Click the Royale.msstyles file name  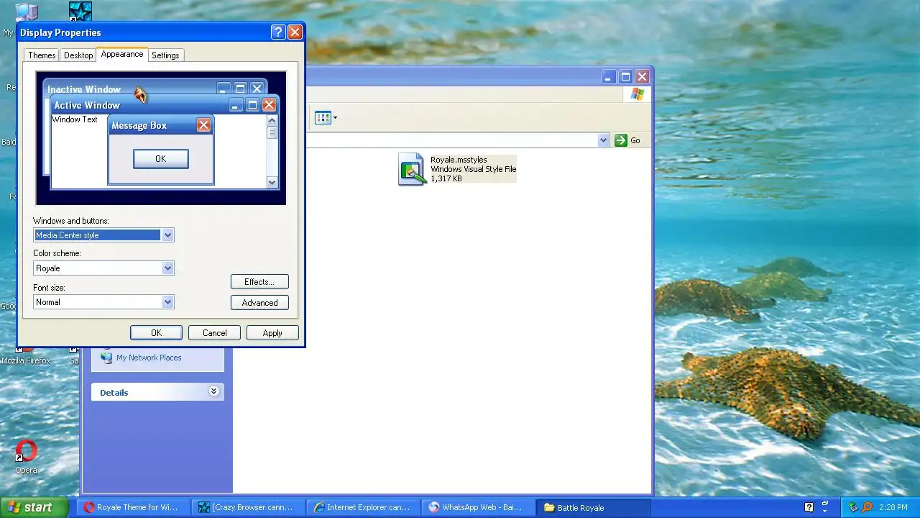tap(459, 160)
